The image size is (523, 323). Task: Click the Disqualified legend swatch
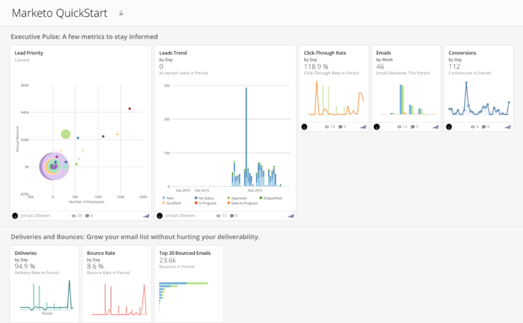(x=261, y=198)
